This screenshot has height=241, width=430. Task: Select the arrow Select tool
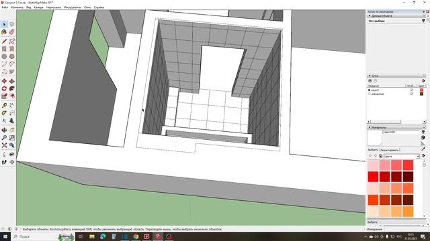[4, 24]
